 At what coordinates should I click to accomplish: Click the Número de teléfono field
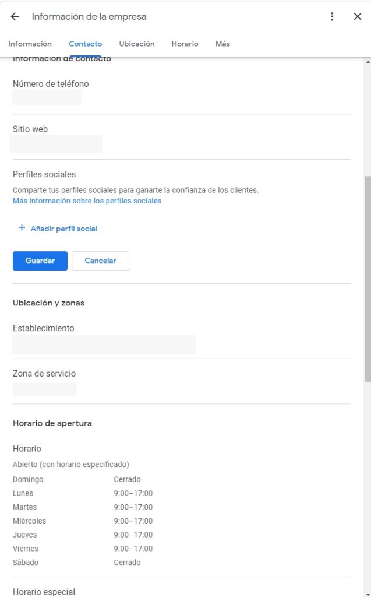(47, 97)
